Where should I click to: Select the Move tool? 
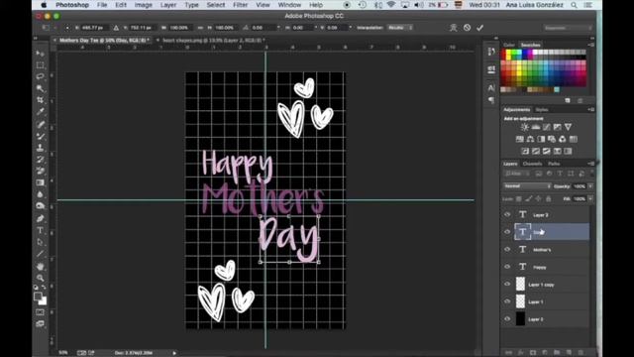tap(40, 54)
